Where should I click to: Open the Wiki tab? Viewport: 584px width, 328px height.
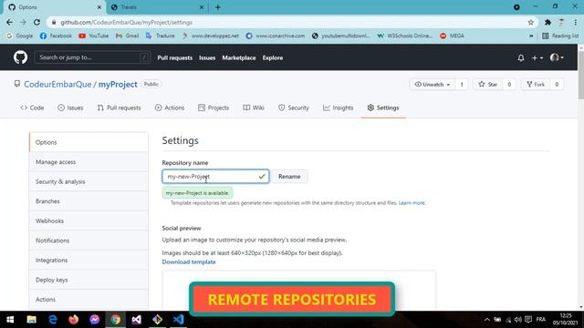(x=254, y=108)
